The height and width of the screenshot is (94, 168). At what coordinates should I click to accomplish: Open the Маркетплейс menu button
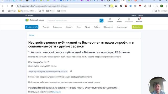pos(31,27)
